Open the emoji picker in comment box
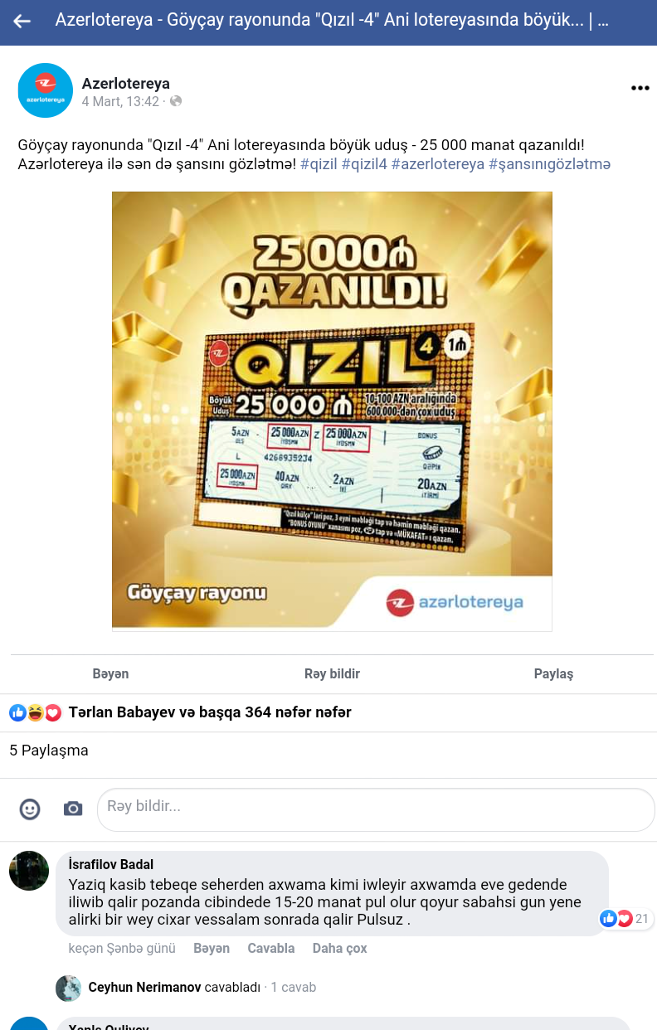This screenshot has width=657, height=1030. tap(30, 809)
